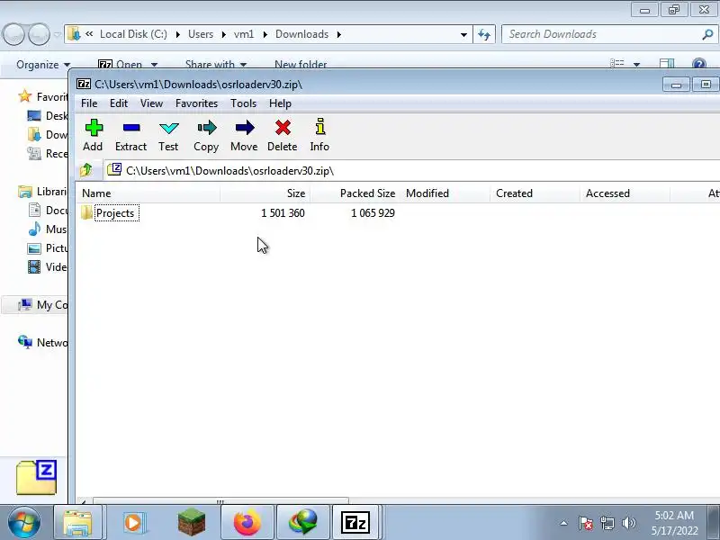720x540 pixels.
Task: Click the Explorer help question mark icon
Action: [699, 64]
